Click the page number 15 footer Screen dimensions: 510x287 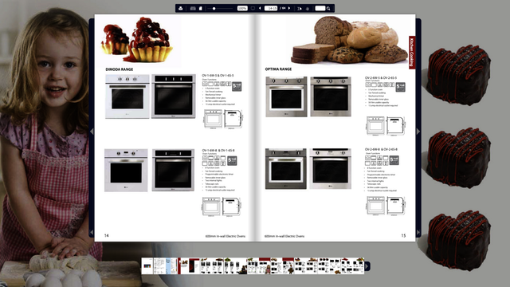pos(403,236)
